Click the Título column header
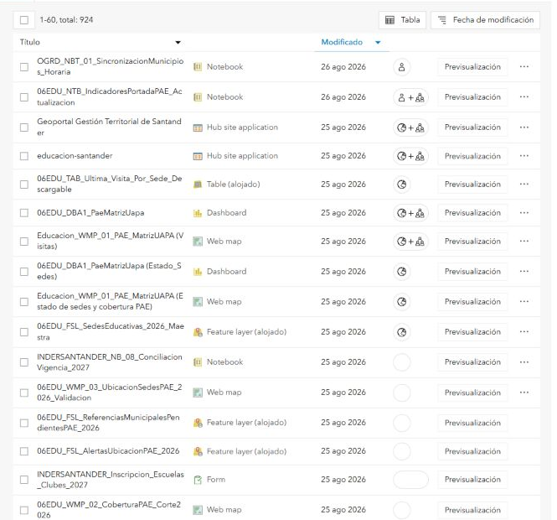This screenshot has height=520, width=557. (30, 42)
